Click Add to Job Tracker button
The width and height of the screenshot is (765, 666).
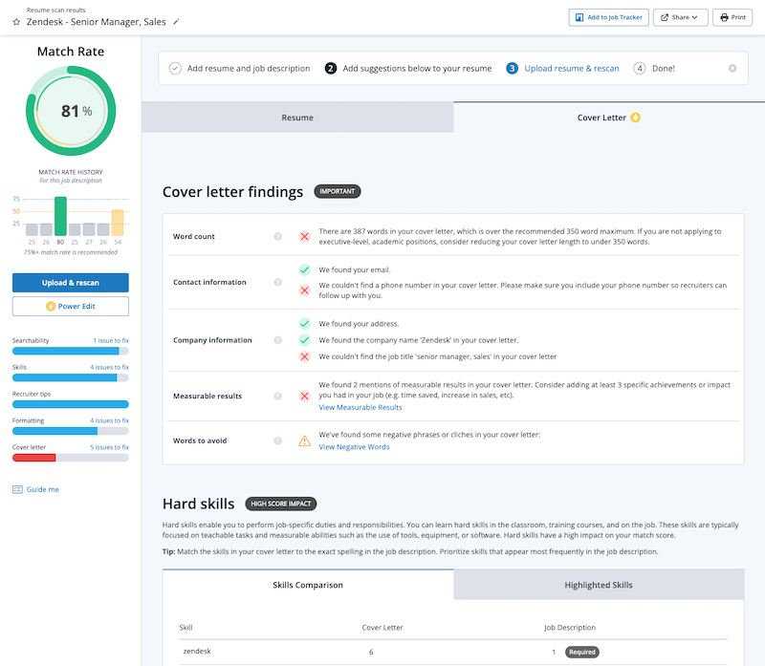pos(607,17)
